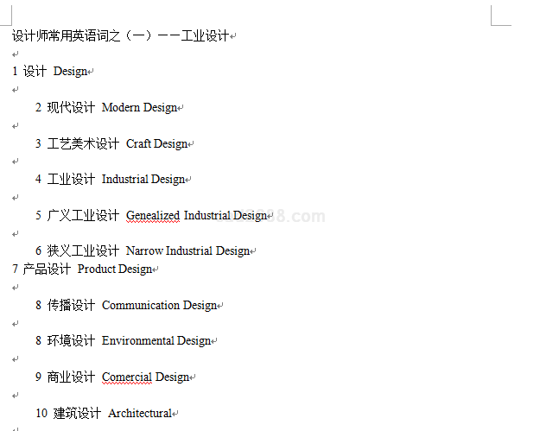Screen dimensions: 540x431
Task: Click the Chinese term 现代设计
Action: tap(71, 108)
